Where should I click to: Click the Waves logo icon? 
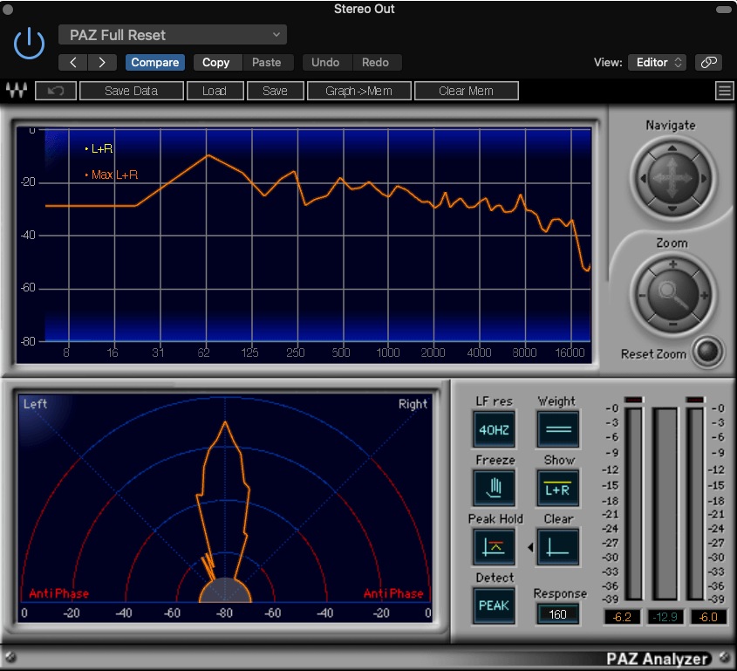tap(17, 90)
